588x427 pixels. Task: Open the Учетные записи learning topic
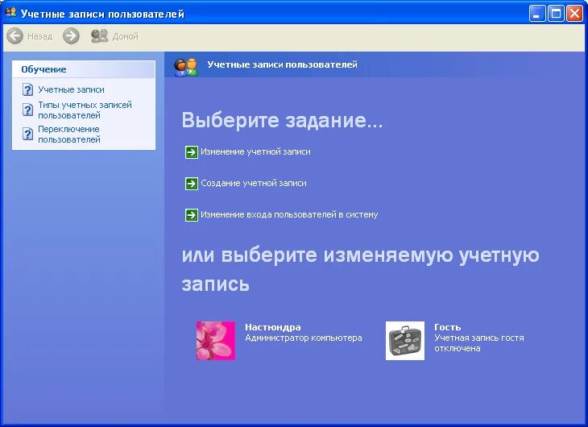[x=71, y=89]
